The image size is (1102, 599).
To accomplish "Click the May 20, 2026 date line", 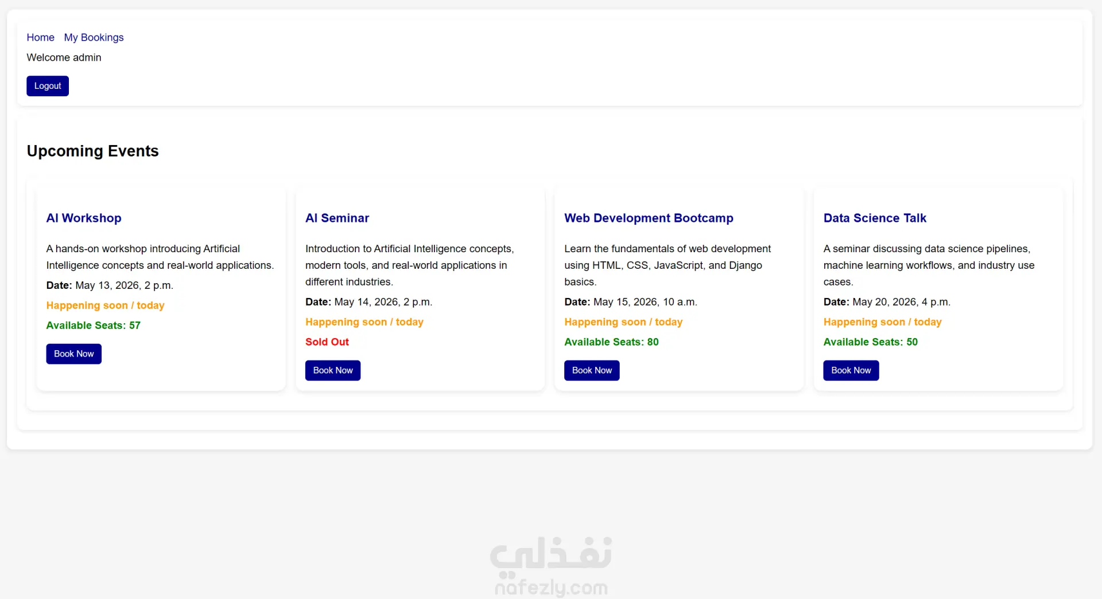I will coord(887,302).
